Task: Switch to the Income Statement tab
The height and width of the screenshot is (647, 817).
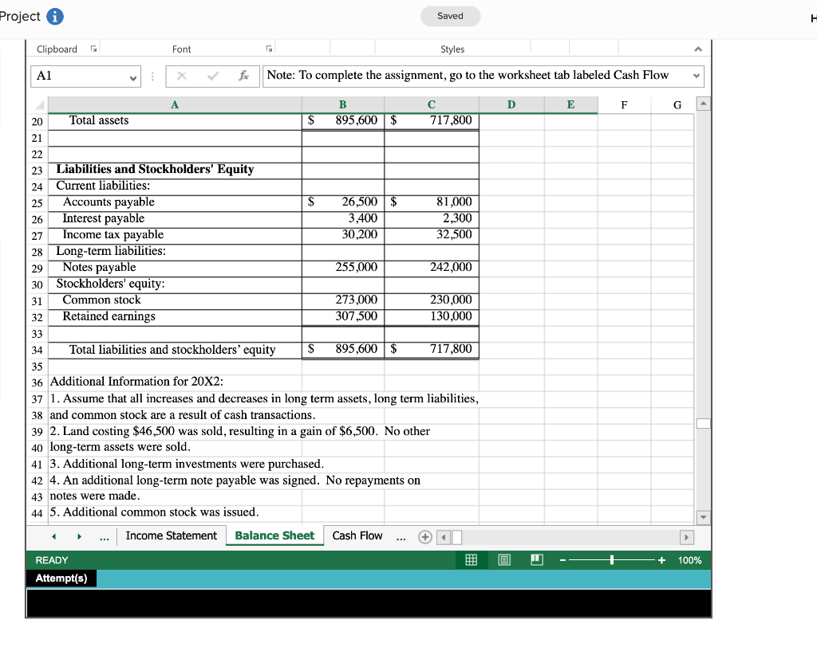Action: click(171, 536)
